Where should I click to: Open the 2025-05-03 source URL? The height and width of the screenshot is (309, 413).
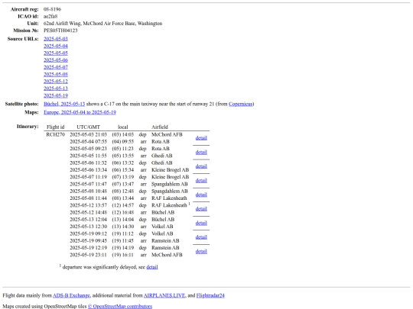click(x=56, y=39)
